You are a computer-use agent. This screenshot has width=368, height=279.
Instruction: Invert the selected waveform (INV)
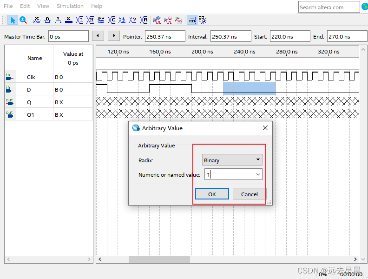click(x=101, y=20)
